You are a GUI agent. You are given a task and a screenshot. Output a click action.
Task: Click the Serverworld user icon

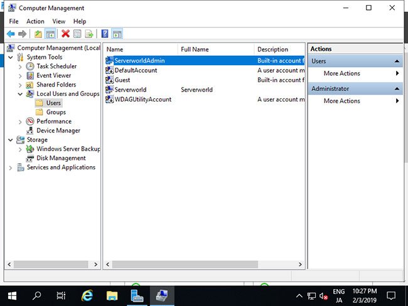click(x=110, y=90)
